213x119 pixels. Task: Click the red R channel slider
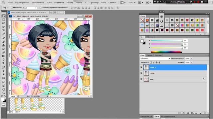167,40
